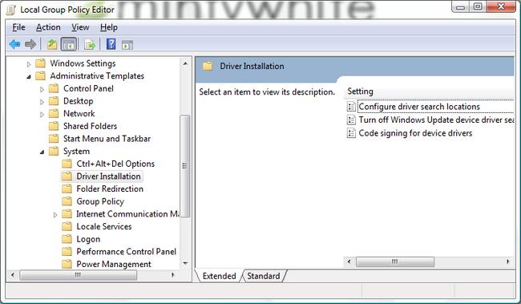This screenshot has height=304, width=521.
Task: Click the Power Management folder icon
Action: pos(67,264)
